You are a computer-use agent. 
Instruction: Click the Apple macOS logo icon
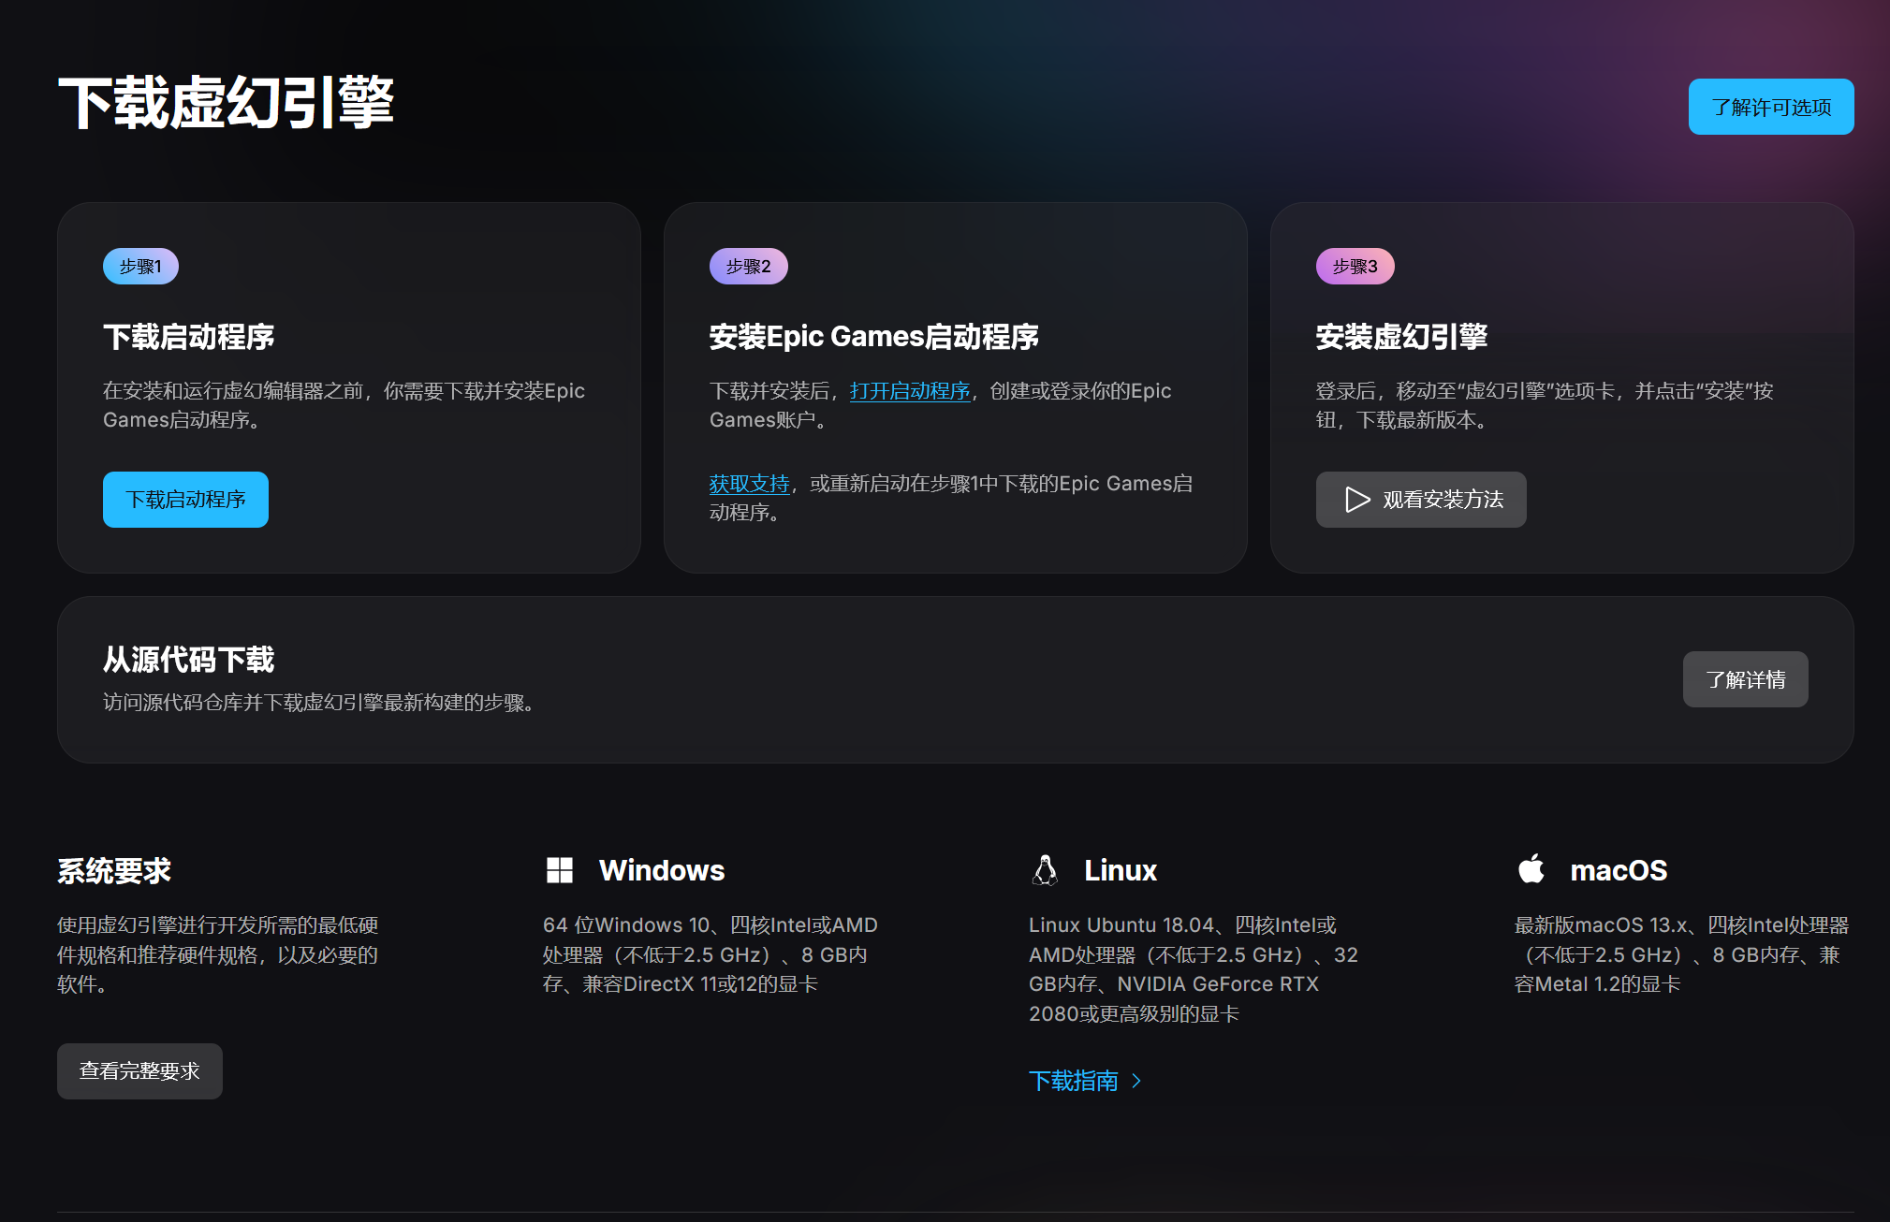(1531, 869)
